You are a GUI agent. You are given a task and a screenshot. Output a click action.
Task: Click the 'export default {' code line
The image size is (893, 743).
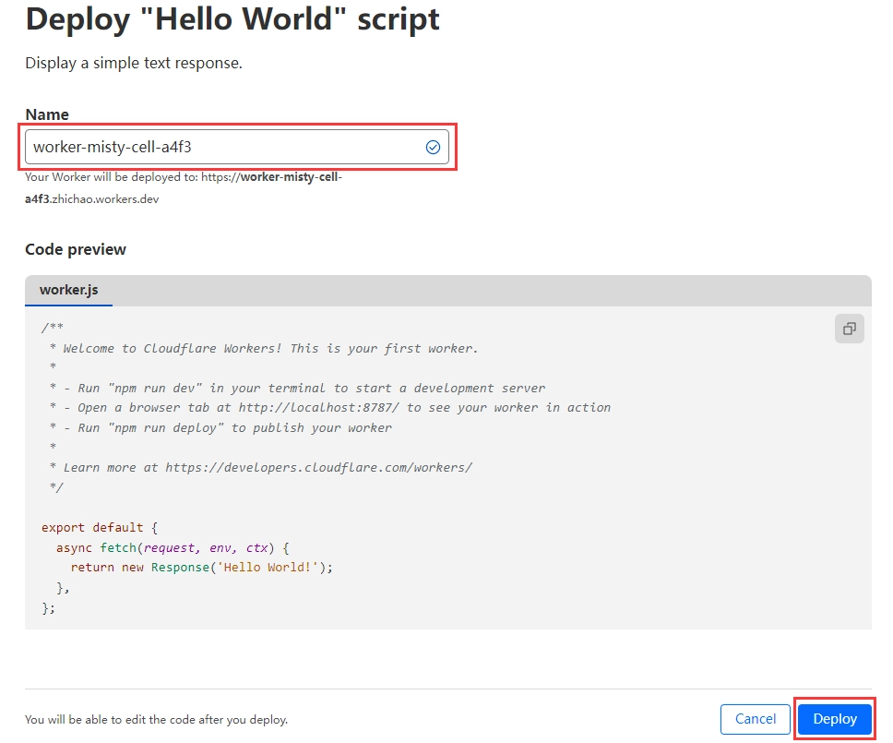coord(100,527)
